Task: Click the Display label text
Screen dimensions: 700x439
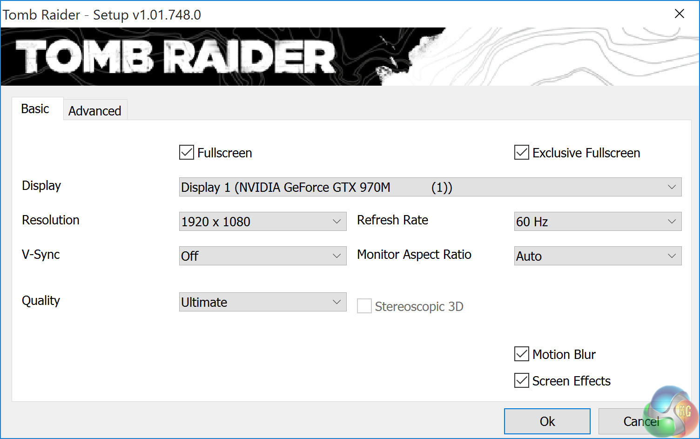Action: tap(41, 186)
